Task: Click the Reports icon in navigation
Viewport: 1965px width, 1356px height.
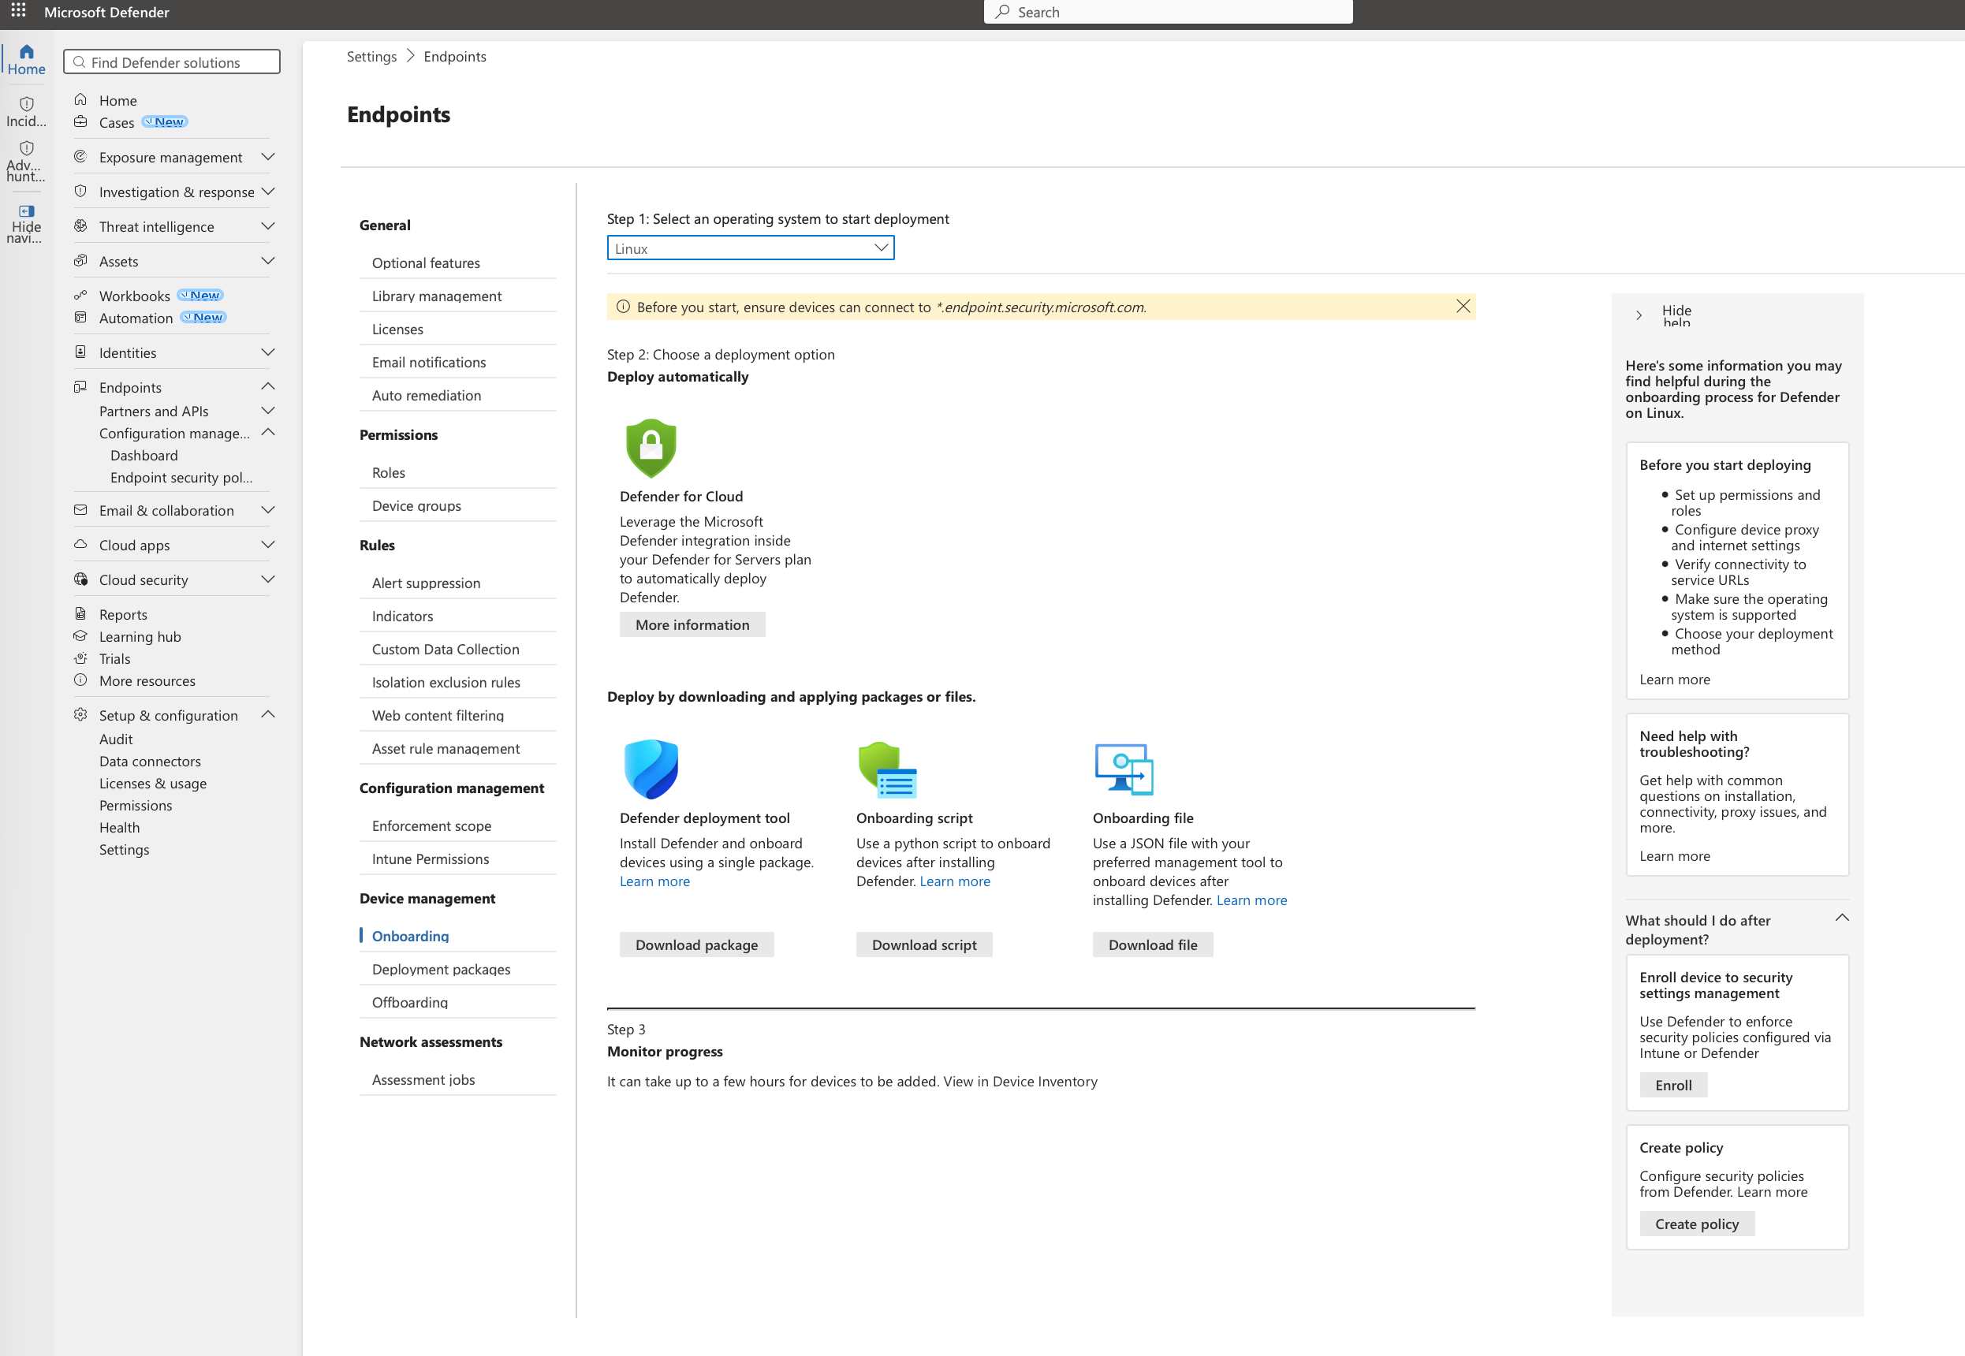Action: click(80, 613)
